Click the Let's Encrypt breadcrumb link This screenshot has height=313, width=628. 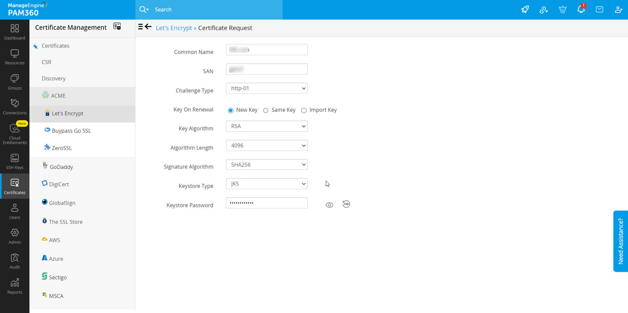tap(174, 28)
